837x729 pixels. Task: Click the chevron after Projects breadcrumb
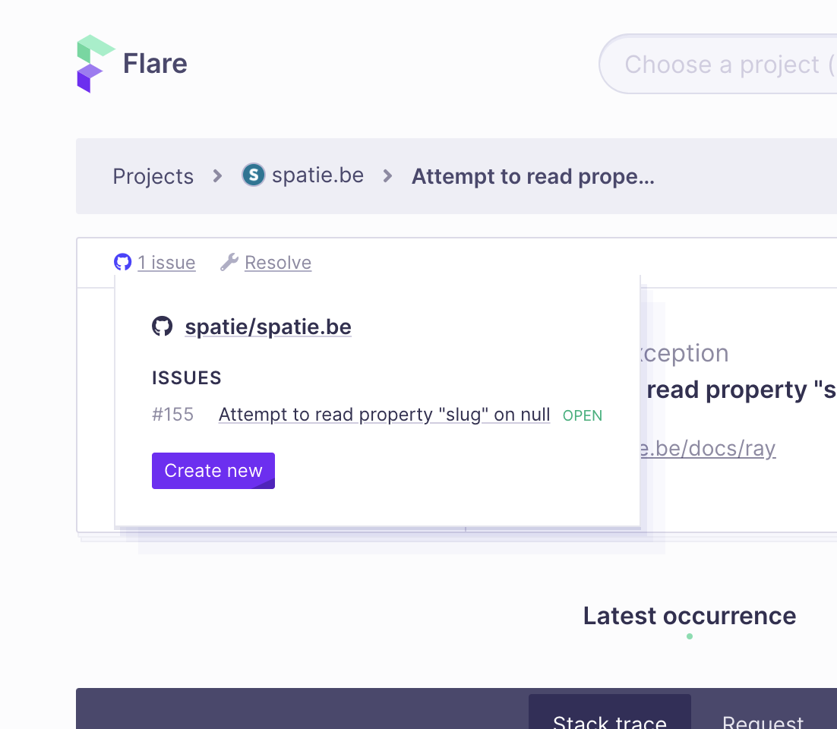(x=217, y=175)
